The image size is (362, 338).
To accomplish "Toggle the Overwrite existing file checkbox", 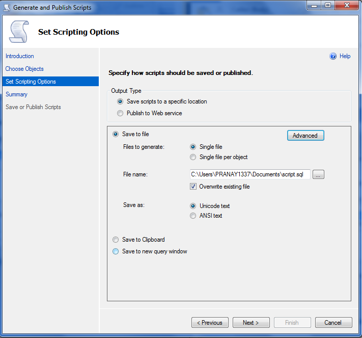I will [x=193, y=187].
